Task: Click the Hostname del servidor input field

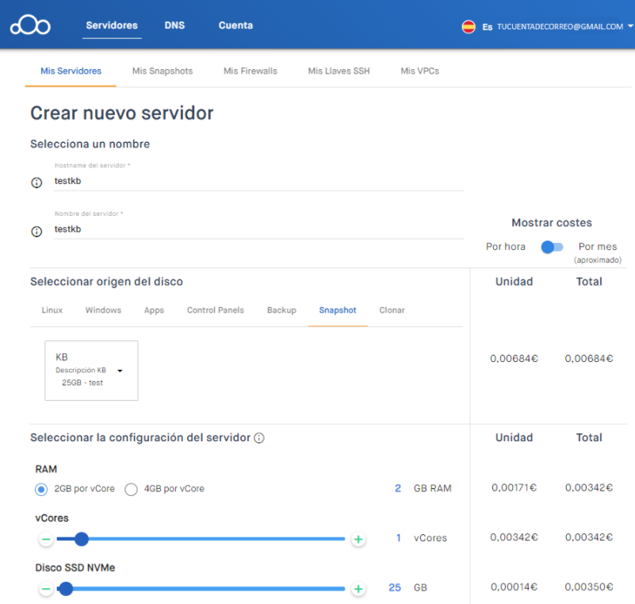Action: pos(258,181)
